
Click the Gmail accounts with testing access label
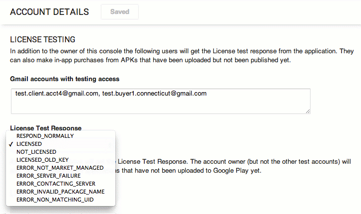pyautogui.click(x=64, y=79)
